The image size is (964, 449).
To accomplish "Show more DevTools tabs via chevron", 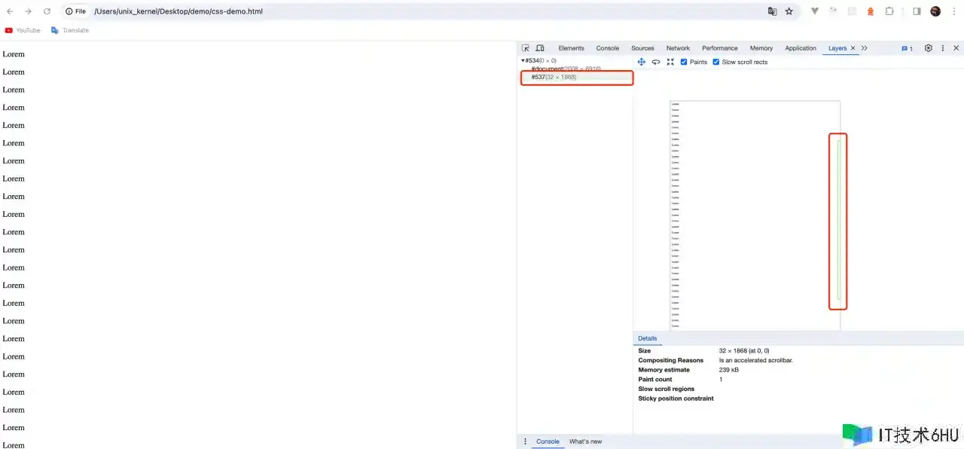I will point(865,48).
